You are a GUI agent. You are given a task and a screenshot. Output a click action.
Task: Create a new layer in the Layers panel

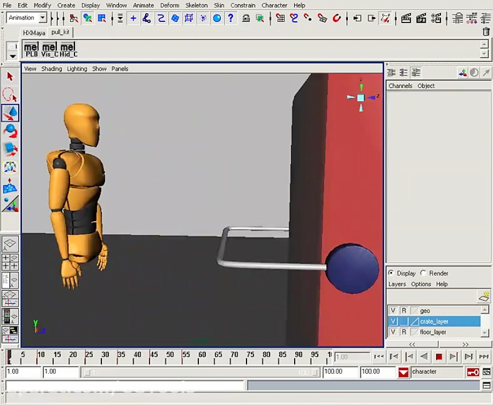point(484,296)
